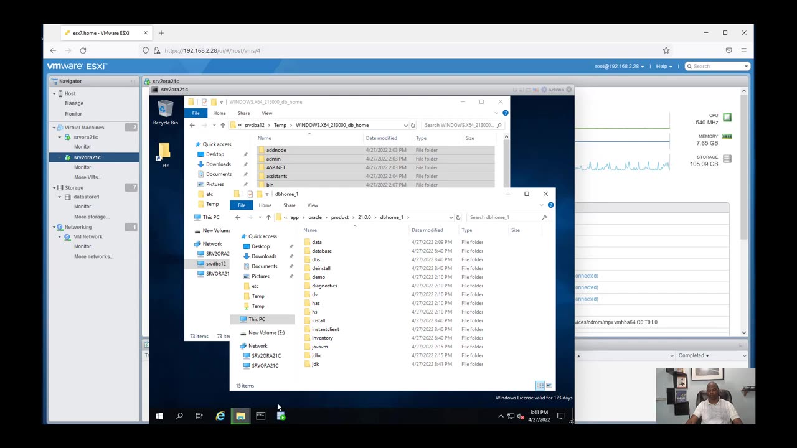Screen dimensions: 797x448
Task: Click More networks... in the Navigator
Action: click(94, 257)
